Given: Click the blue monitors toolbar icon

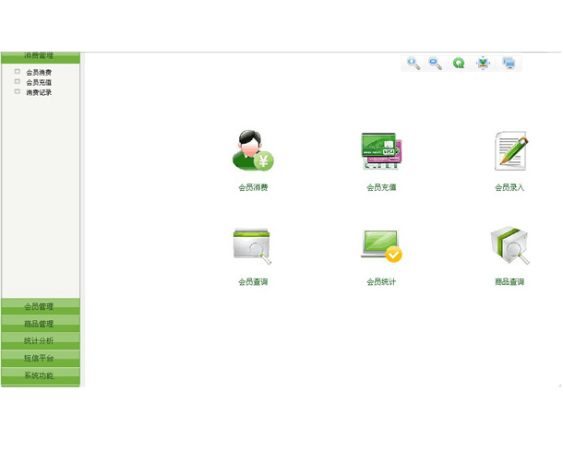Looking at the screenshot, I should coord(509,63).
